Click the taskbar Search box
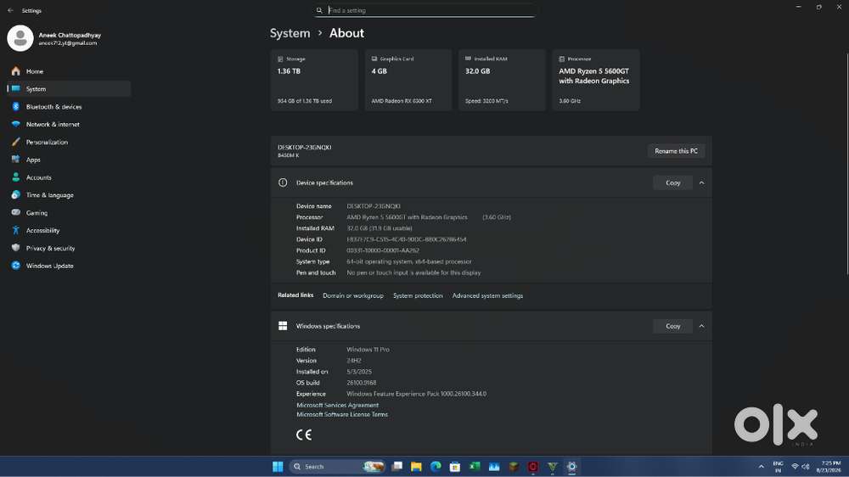The width and height of the screenshot is (849, 477). pyautogui.click(x=337, y=467)
